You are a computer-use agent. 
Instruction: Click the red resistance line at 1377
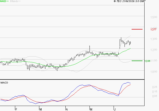137,29
